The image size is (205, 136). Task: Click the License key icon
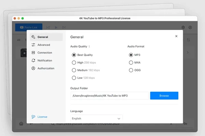coord(33,117)
